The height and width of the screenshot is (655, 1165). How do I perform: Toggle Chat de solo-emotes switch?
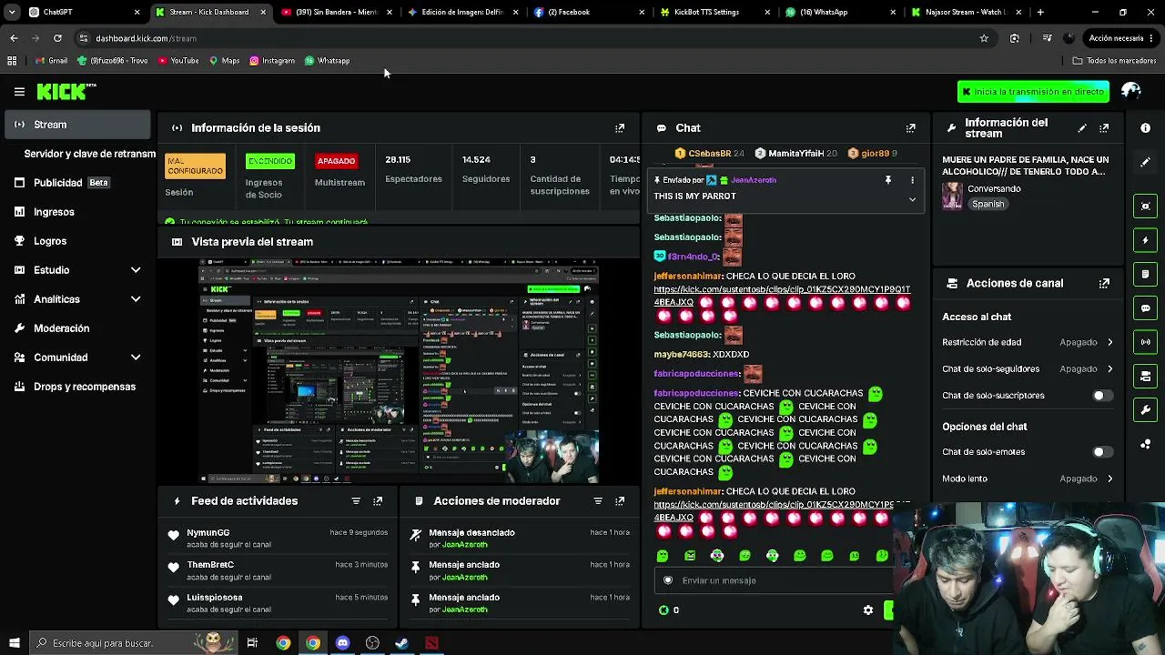coord(1102,452)
